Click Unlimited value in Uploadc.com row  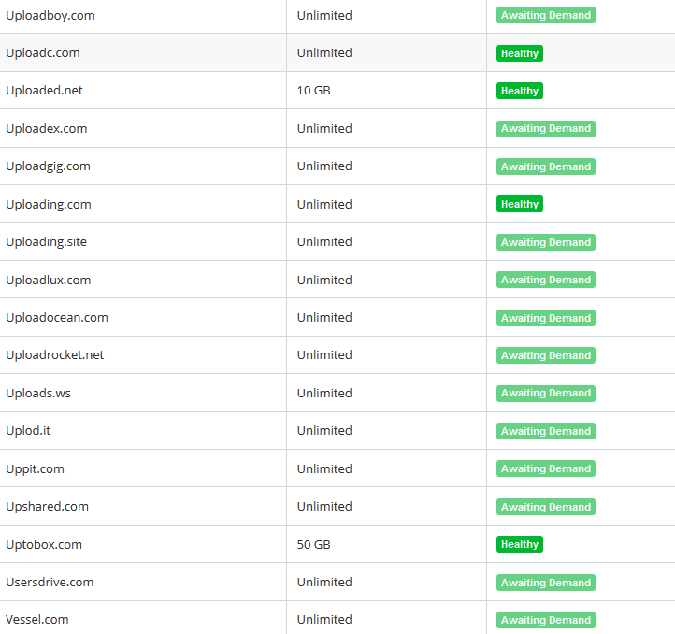324,53
